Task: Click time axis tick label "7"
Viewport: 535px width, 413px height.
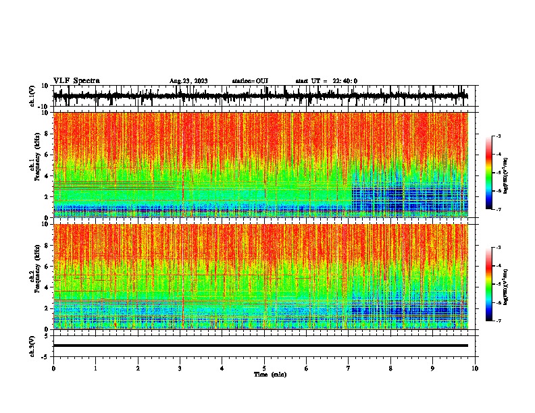Action: (x=349, y=368)
